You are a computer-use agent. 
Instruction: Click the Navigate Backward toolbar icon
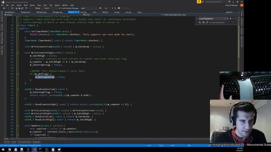(4, 8)
